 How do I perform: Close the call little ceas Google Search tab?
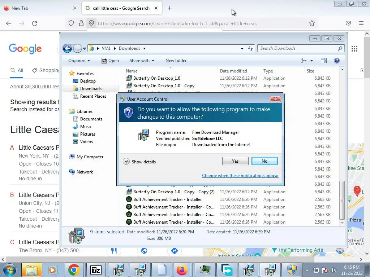coord(156,8)
